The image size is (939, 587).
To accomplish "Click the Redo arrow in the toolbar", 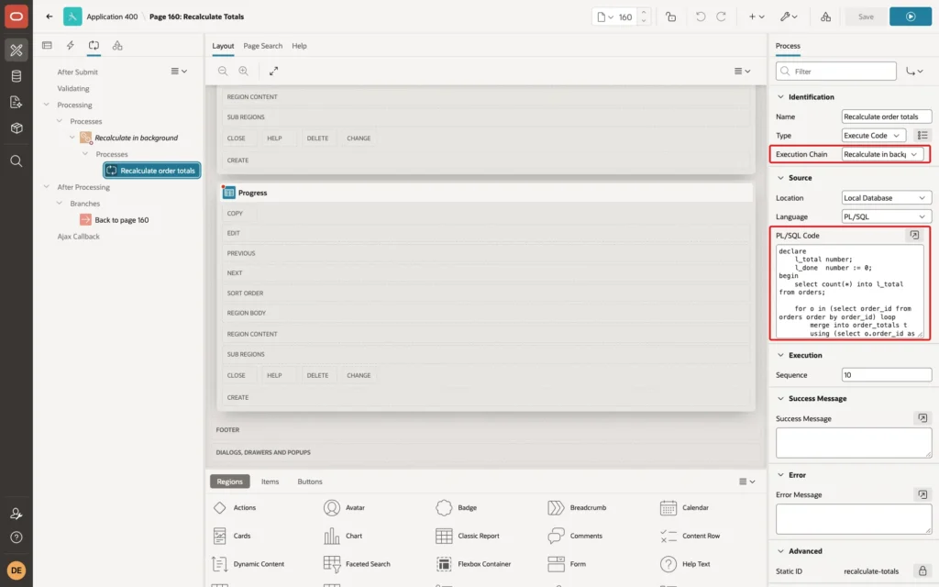I will [721, 17].
